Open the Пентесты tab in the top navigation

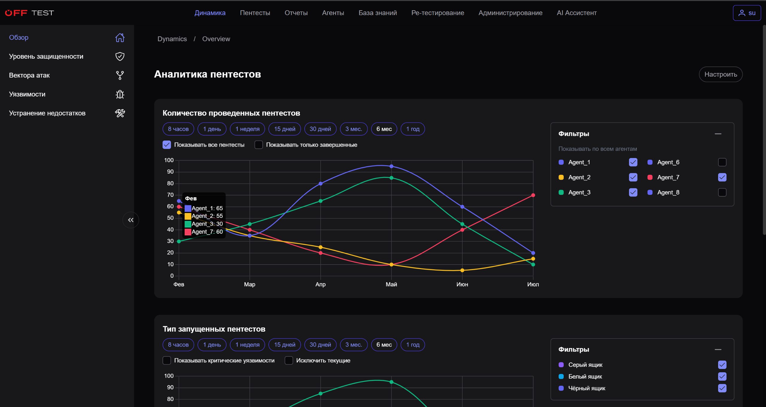click(255, 13)
